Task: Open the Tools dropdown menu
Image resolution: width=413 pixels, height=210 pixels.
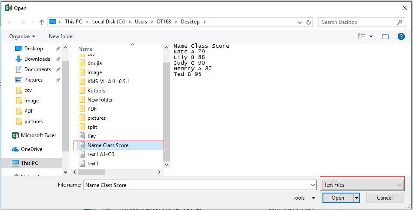Action: tap(303, 198)
